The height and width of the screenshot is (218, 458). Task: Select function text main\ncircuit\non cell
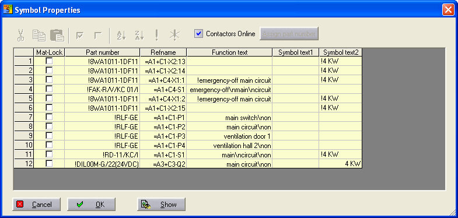pos(230,154)
